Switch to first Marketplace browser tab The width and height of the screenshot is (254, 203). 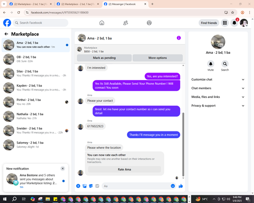click(x=30, y=4)
